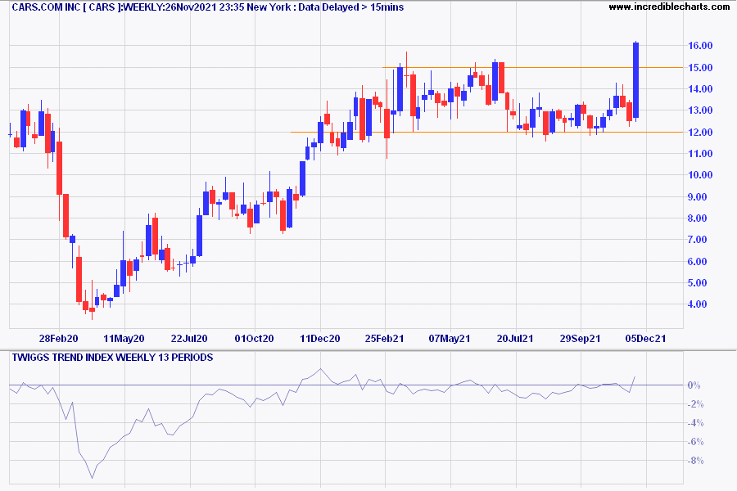This screenshot has width=737, height=491.
Task: Click the 5.00 price axis label
Action: [x=697, y=283]
